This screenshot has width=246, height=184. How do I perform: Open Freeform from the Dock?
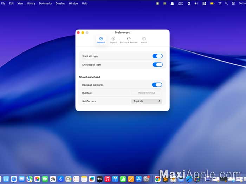pyautogui.click(x=92, y=179)
